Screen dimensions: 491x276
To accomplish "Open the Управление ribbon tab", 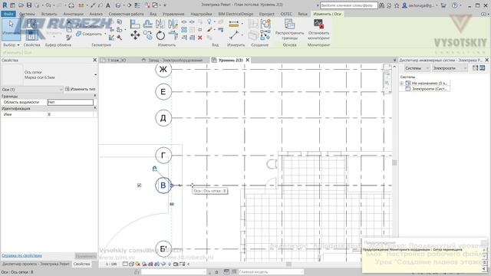I will [x=173, y=14].
